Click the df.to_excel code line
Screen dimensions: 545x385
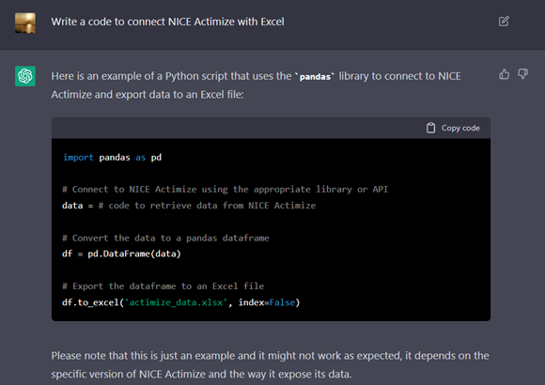[x=180, y=302]
